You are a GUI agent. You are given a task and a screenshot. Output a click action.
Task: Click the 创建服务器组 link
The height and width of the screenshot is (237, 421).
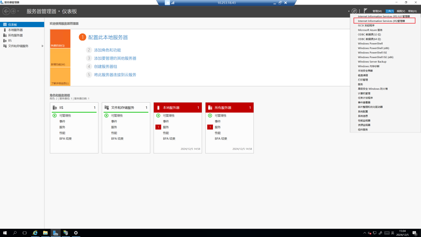point(105,66)
